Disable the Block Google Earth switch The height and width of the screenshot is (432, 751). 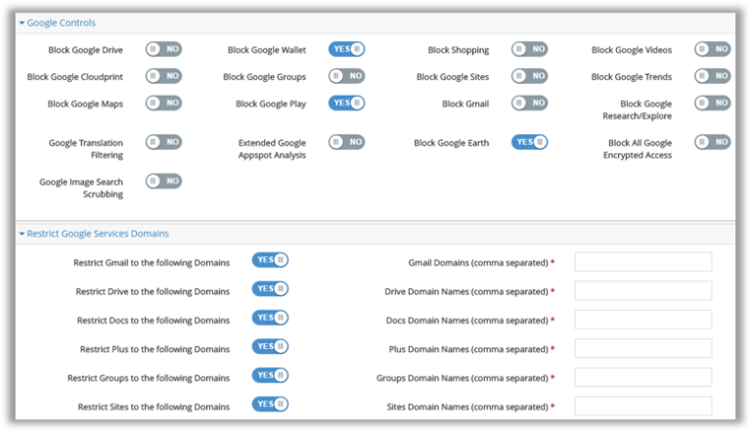pyautogui.click(x=529, y=142)
